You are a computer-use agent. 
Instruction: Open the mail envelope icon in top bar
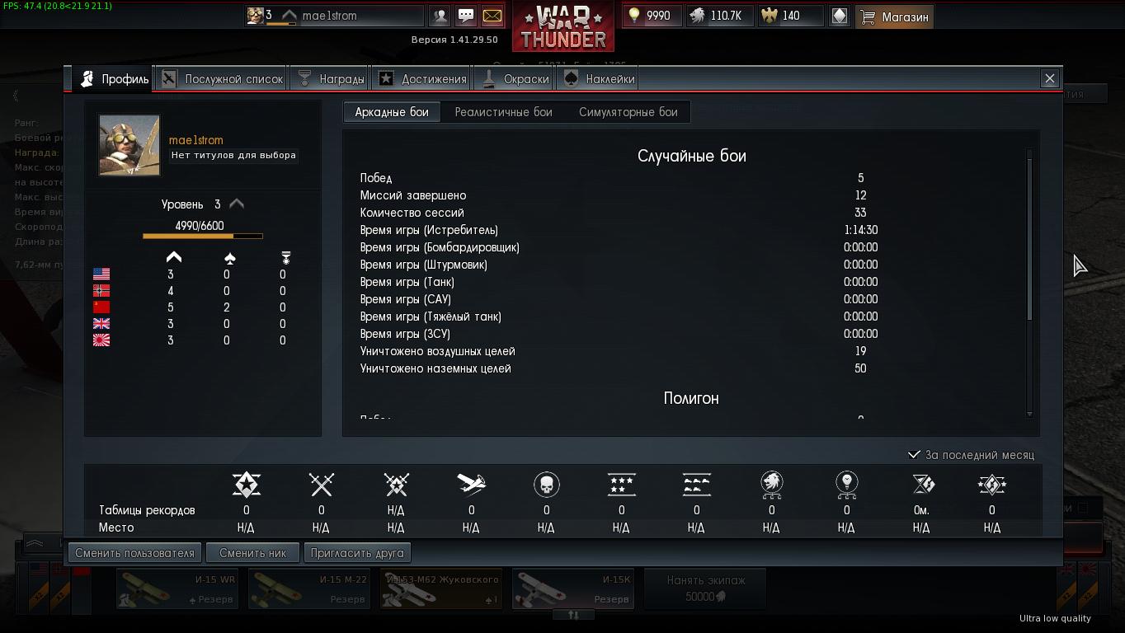pyautogui.click(x=492, y=16)
